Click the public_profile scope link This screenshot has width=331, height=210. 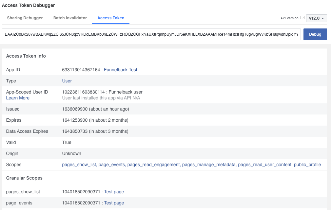point(307,165)
